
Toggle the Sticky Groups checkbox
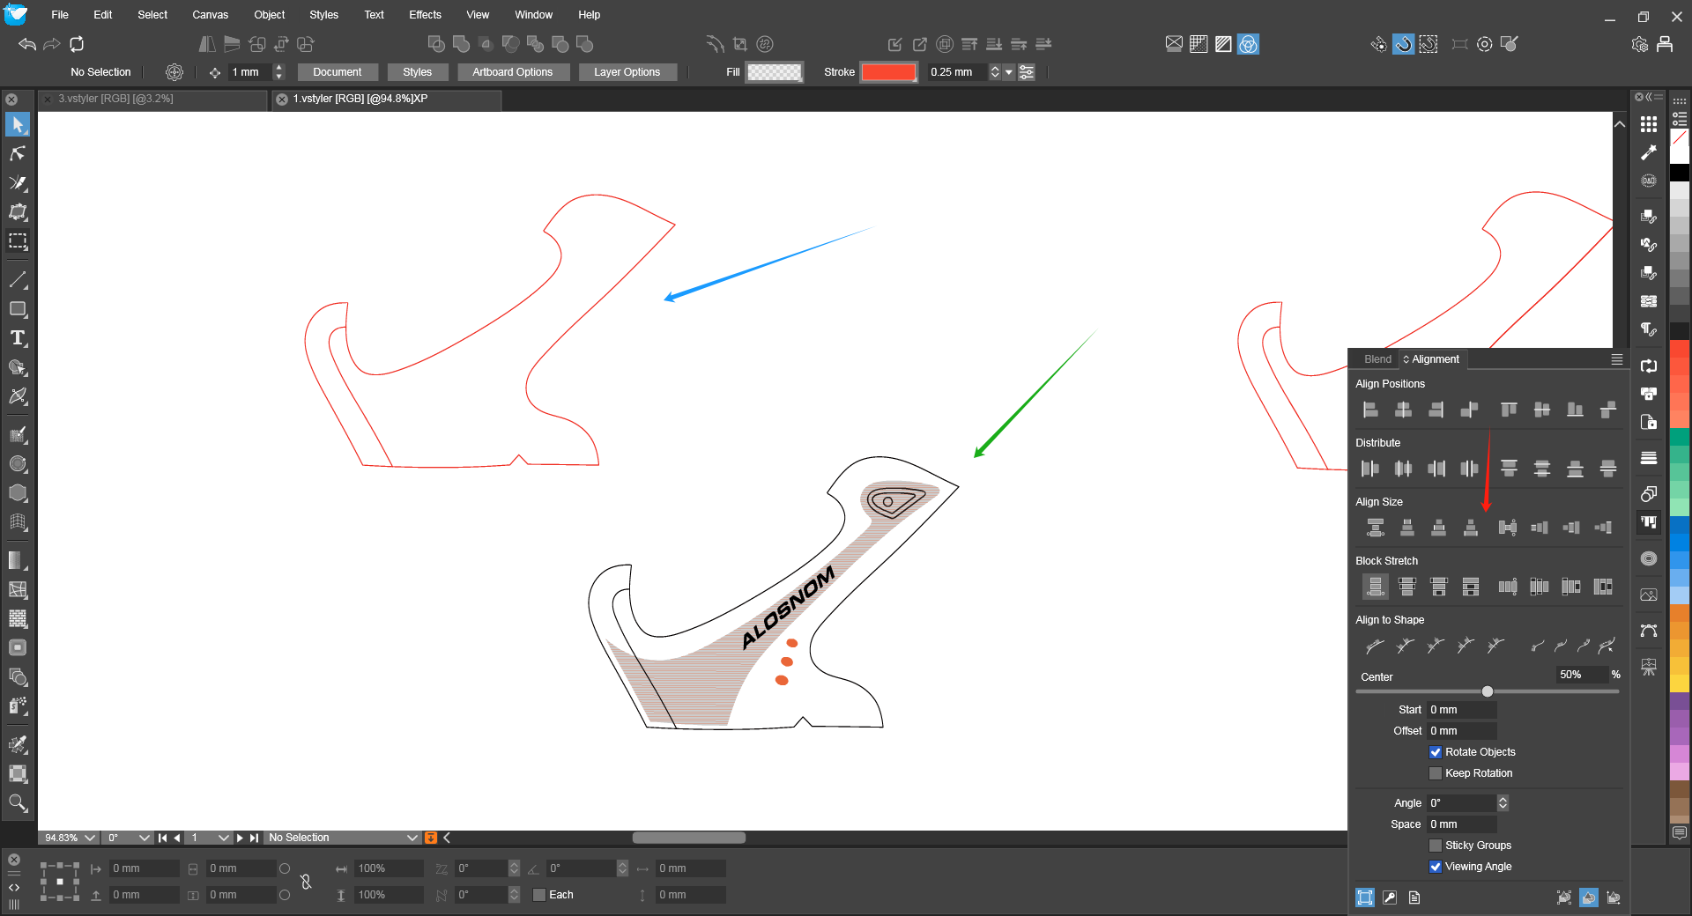tap(1436, 846)
